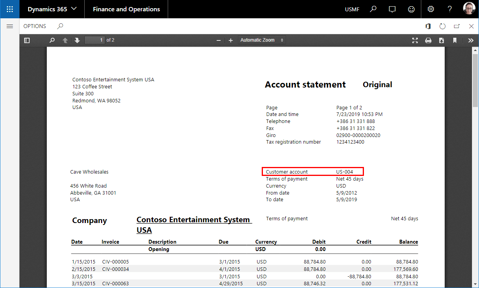Search actions next to OPTIONS
Image resolution: width=479 pixels, height=288 pixels.
point(60,26)
